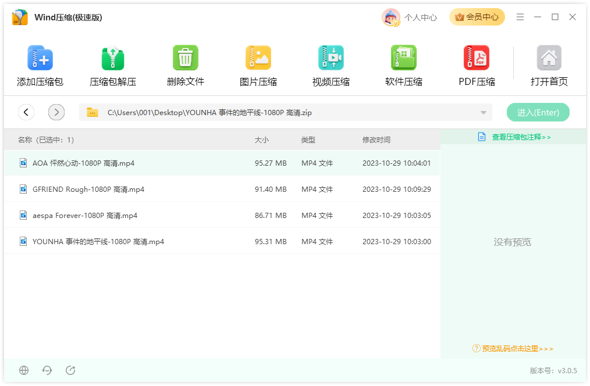Click the yellow folder icon in the path bar
This screenshot has height=386, width=590.
pos(92,112)
